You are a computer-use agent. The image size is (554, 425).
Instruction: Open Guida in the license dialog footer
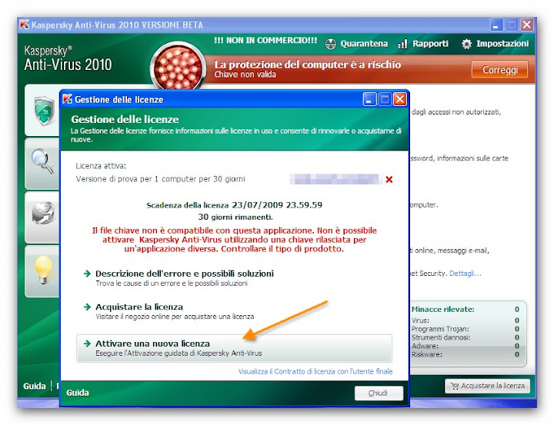[78, 393]
